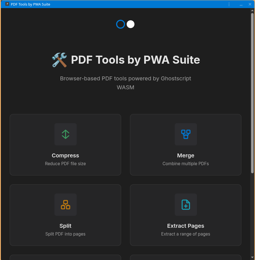Viewport: 255px width, 260px height.
Task: Click the hammer and wrench app logo
Action: tap(59, 60)
